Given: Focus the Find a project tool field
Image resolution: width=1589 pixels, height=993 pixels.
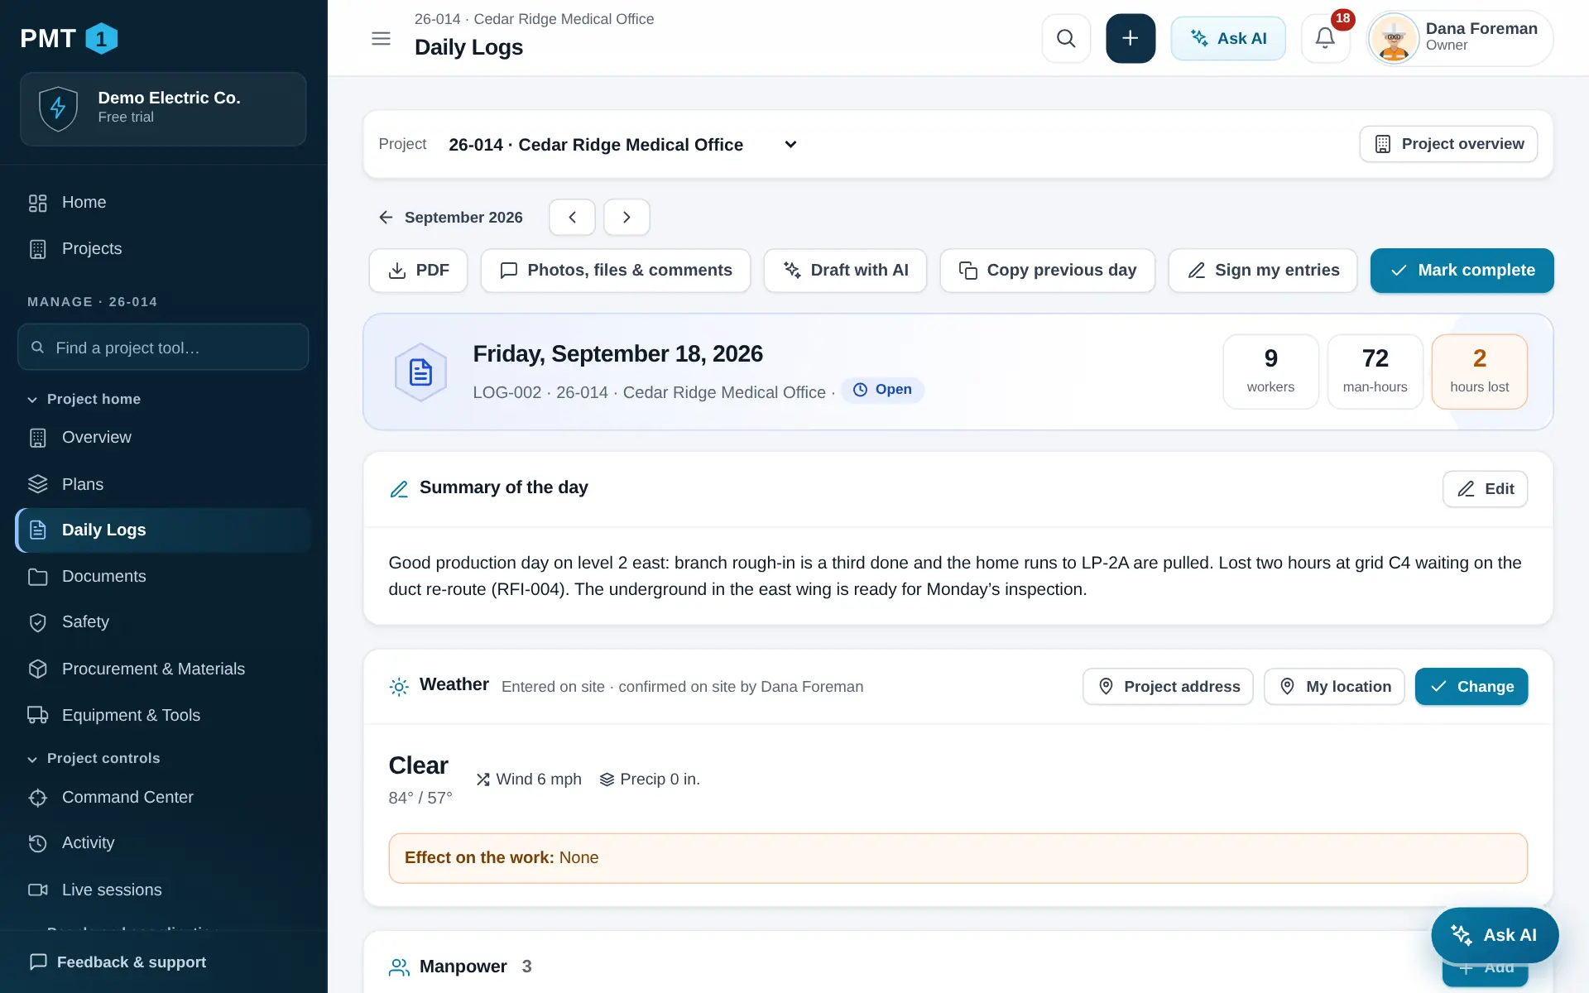Looking at the screenshot, I should 163,348.
